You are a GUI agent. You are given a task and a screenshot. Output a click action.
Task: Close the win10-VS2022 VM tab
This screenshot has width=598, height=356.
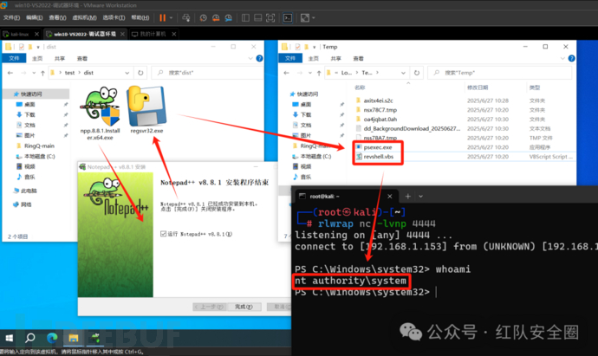click(122, 34)
